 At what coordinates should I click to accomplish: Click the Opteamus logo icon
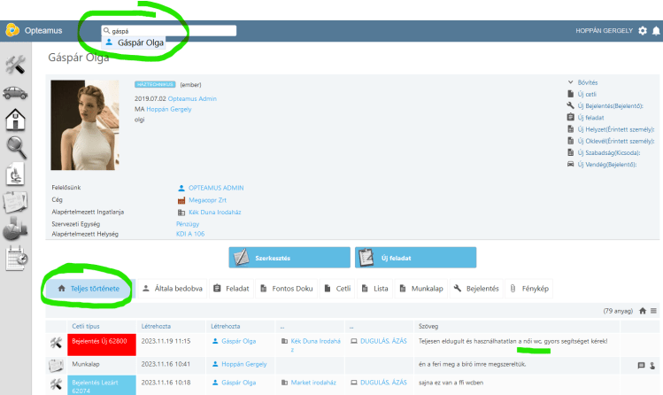click(x=12, y=30)
